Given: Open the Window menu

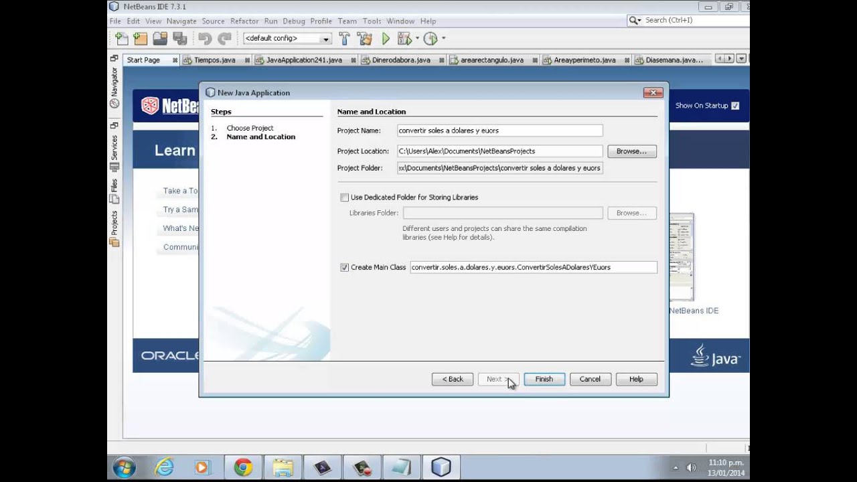Looking at the screenshot, I should coord(400,21).
